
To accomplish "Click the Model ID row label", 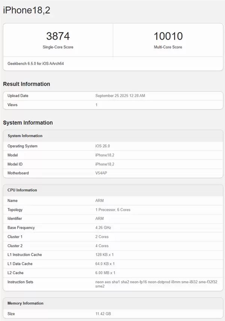I will tap(16, 164).
